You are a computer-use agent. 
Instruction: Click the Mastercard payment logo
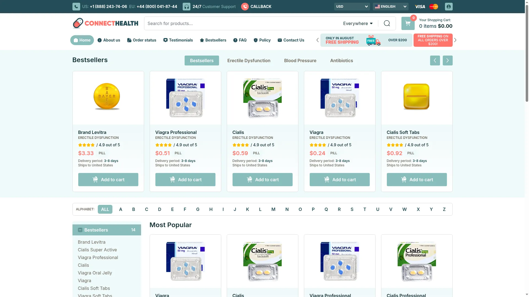tap(434, 7)
